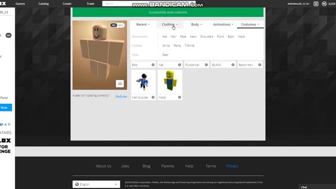This screenshot has width=336, height=189.
Task: Open the Chat bar
Action: pos(317,187)
